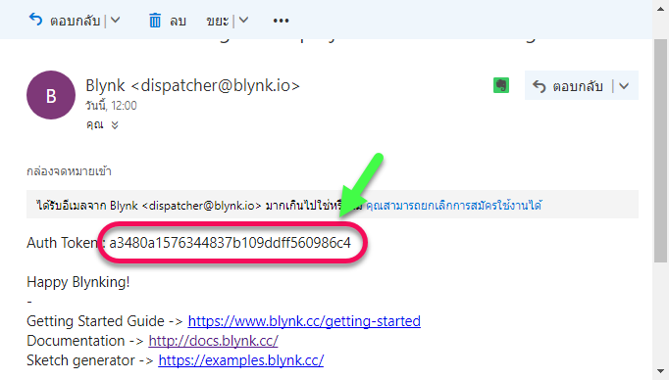The image size is (669, 380).
Task: Click the ลบ delete label
Action: pos(178,21)
